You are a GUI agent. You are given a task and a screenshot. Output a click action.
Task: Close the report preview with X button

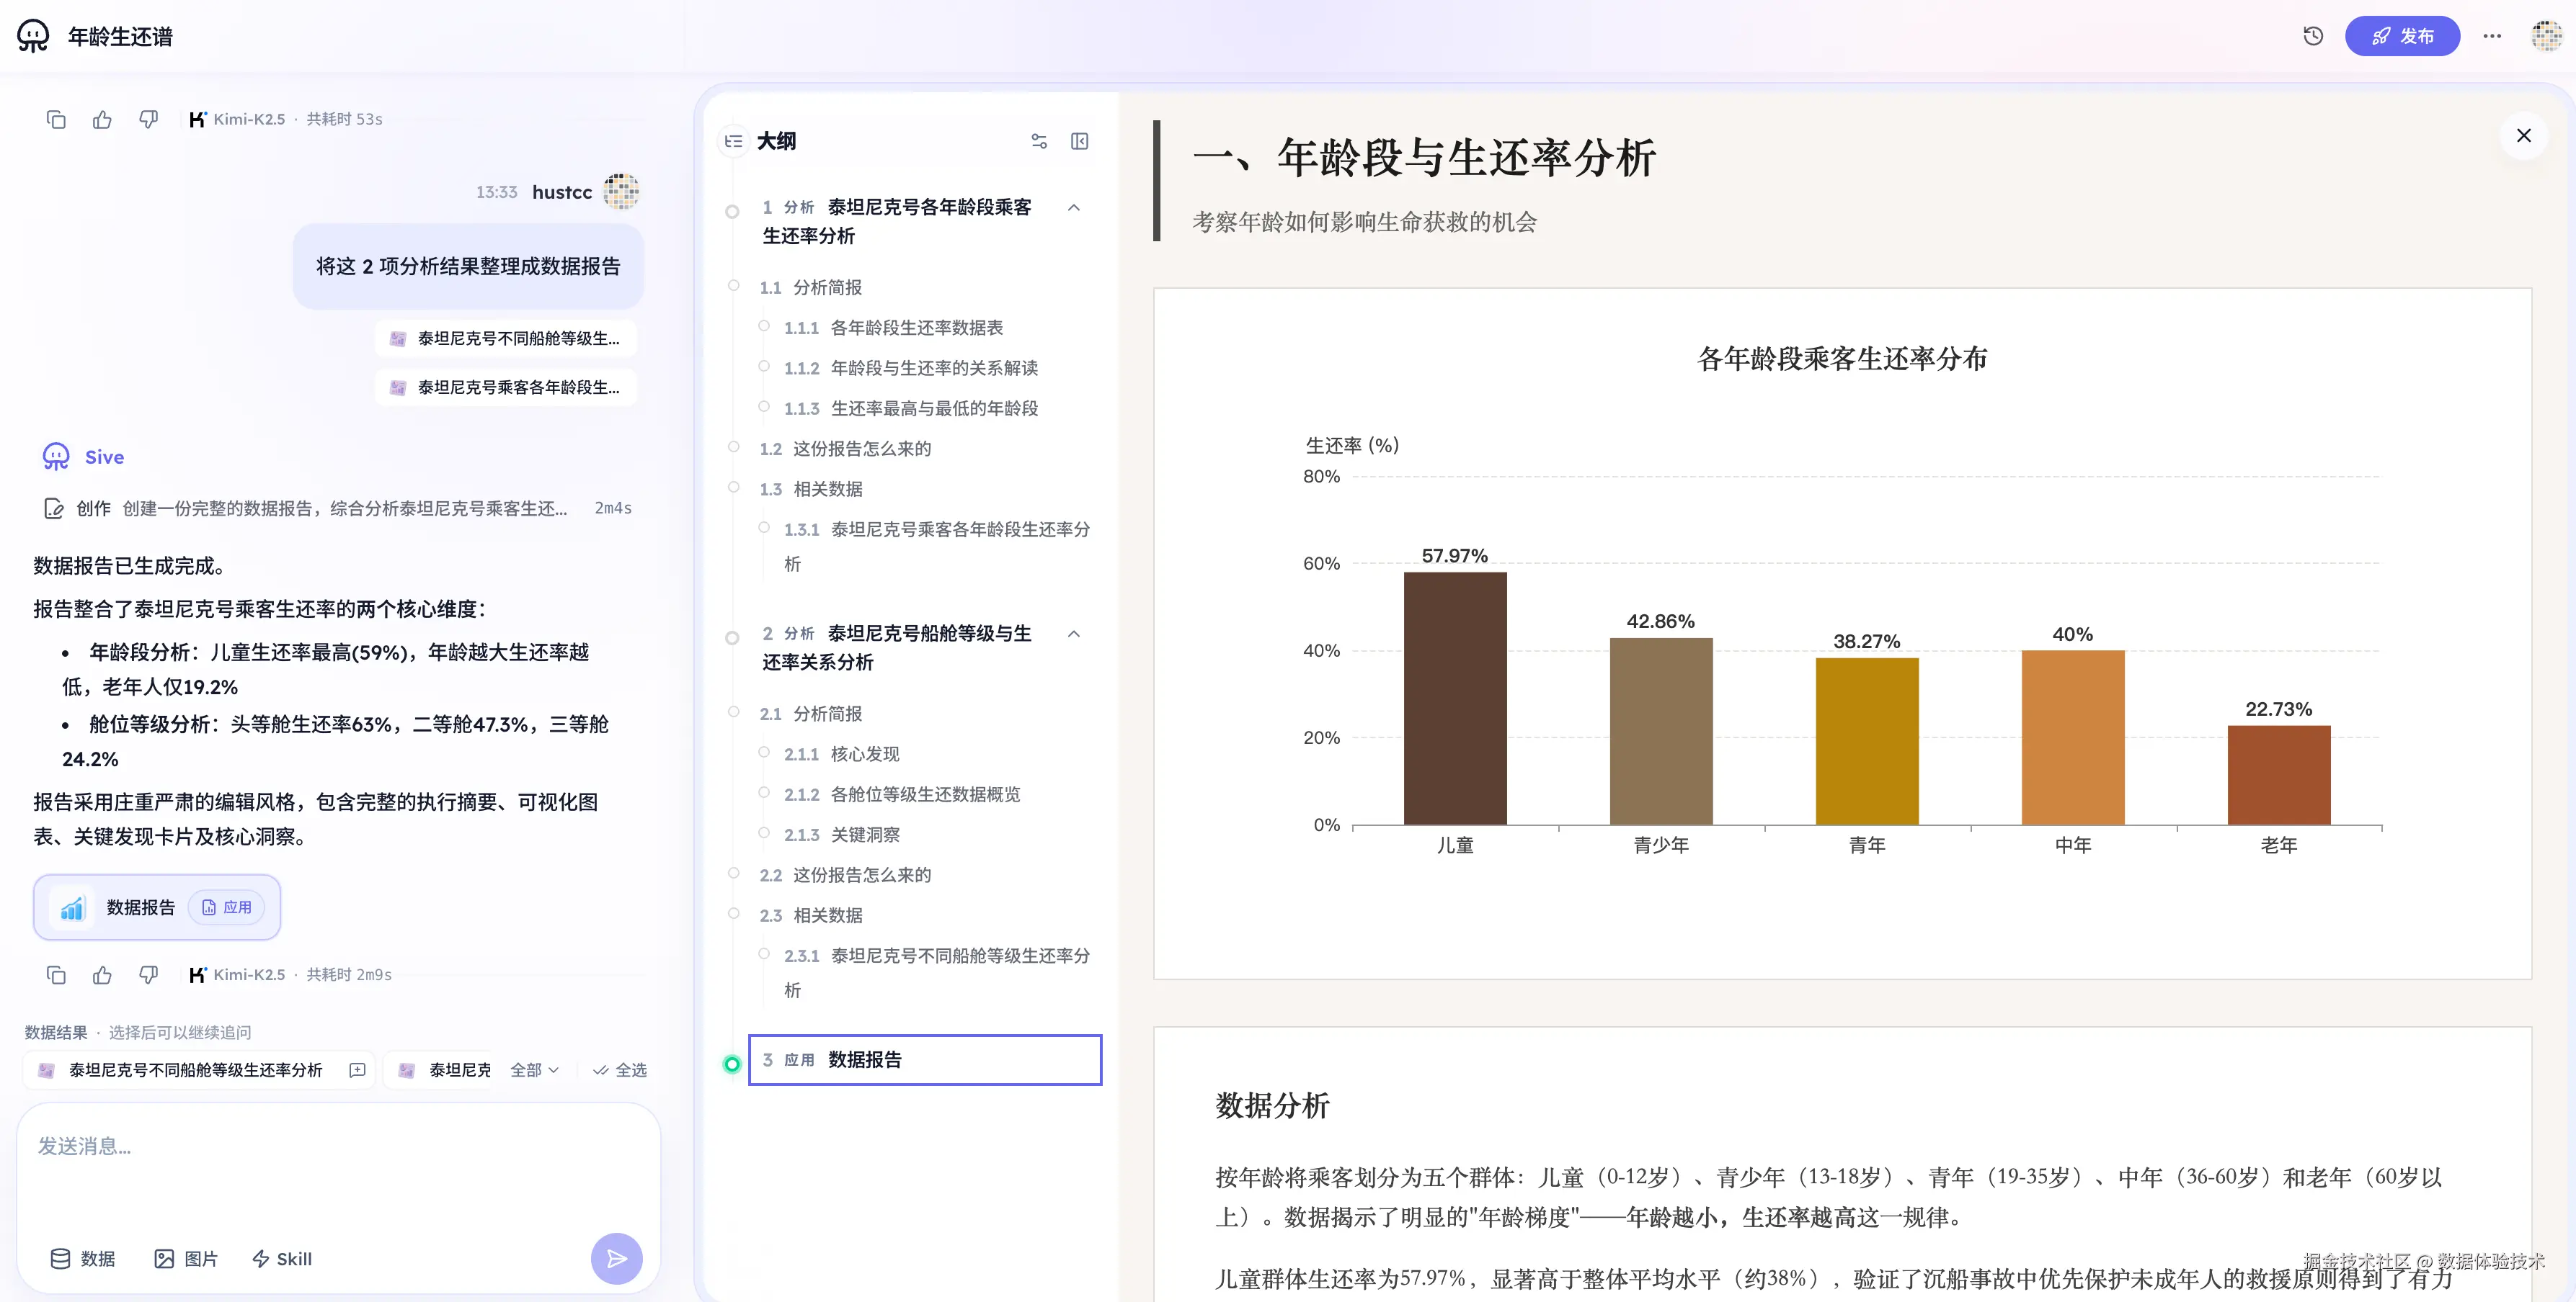point(2524,135)
